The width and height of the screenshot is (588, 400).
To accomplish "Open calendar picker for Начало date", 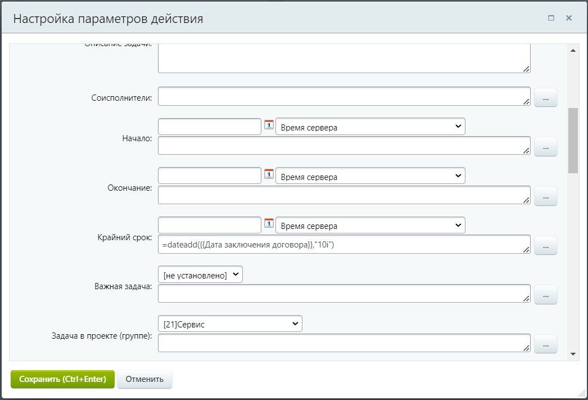I will (x=269, y=125).
